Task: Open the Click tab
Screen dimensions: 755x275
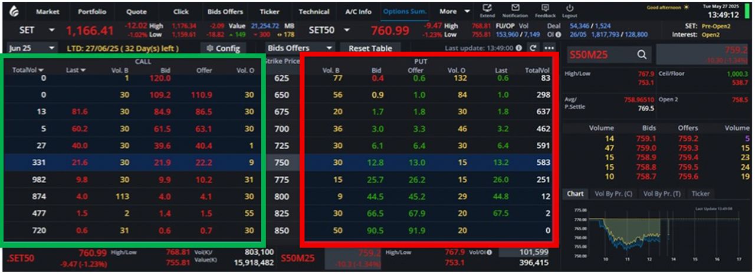Action: 181,11
